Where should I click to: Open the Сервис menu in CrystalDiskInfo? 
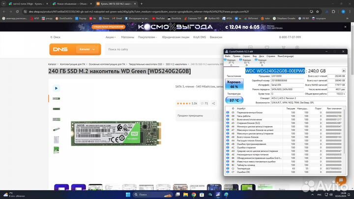coord(246,56)
